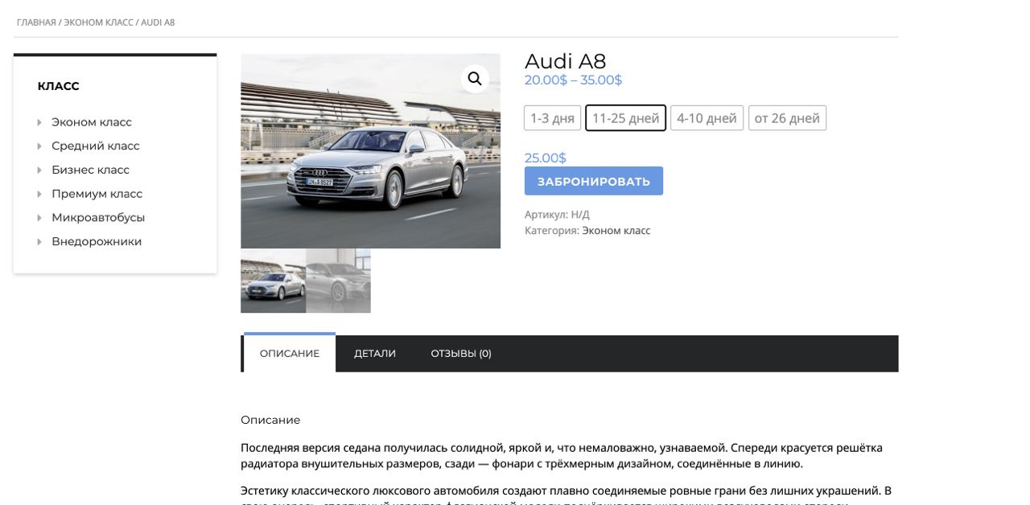
Task: Click the Audi A8 product title
Action: 565,61
